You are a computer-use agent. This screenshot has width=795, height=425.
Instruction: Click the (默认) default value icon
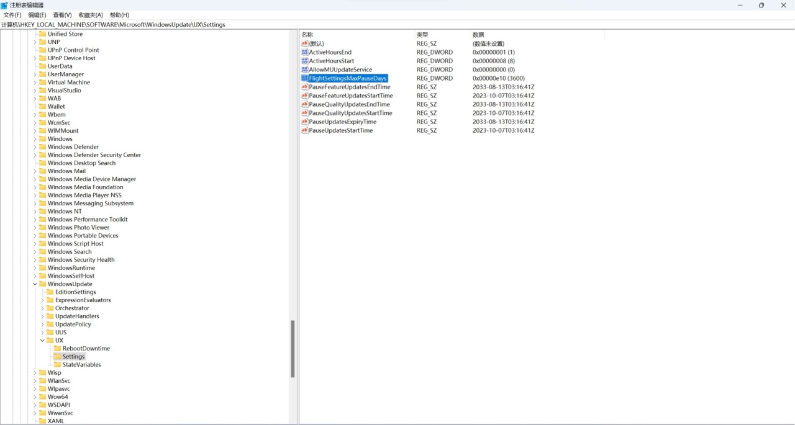coord(304,43)
